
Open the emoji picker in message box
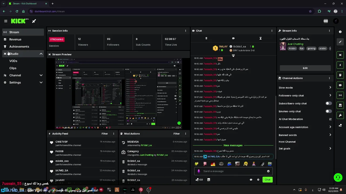click(x=268, y=171)
